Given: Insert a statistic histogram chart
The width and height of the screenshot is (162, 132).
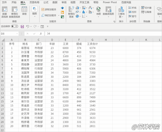Looking at the screenshot, I should pyautogui.click(x=84, y=12).
